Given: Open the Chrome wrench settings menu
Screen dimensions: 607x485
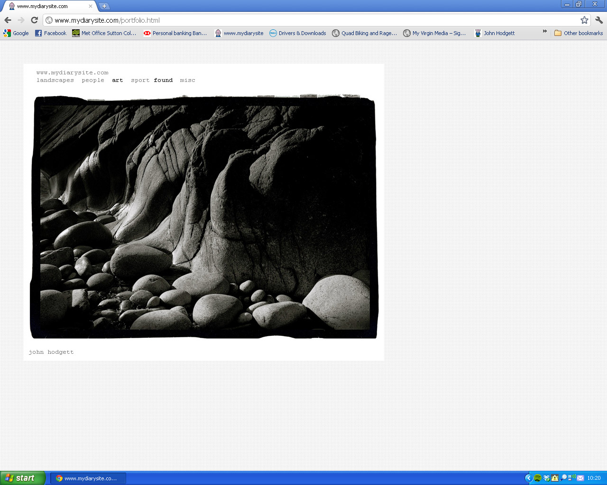Looking at the screenshot, I should pyautogui.click(x=598, y=20).
